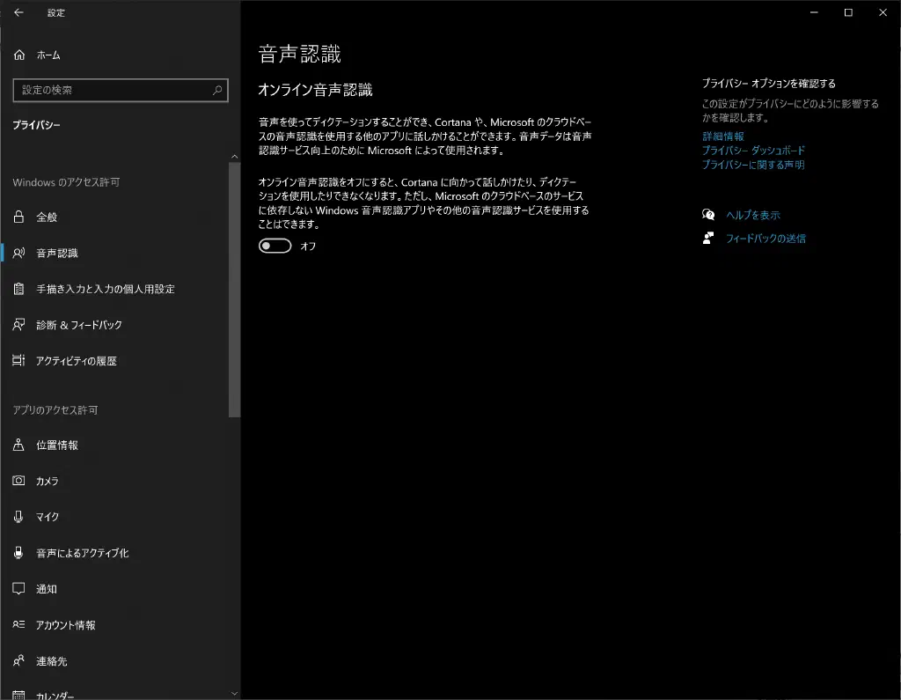Open アクティビティの履歴 settings page
Screen dimensions: 901x700
coord(76,361)
